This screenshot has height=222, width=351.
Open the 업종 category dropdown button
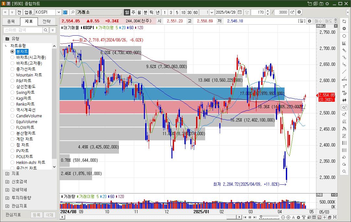29,12
